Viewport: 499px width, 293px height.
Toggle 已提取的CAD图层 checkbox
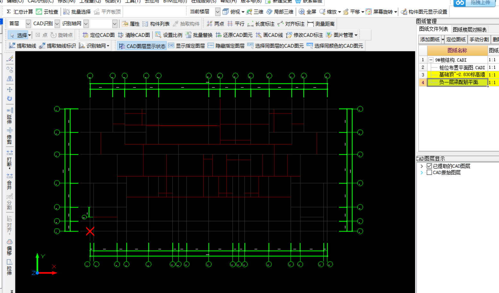[429, 166]
